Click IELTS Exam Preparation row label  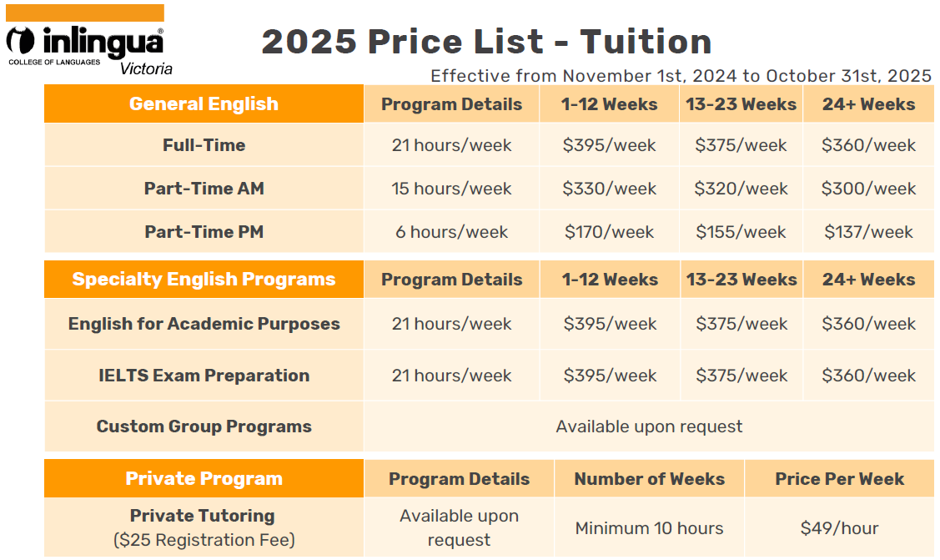click(204, 376)
